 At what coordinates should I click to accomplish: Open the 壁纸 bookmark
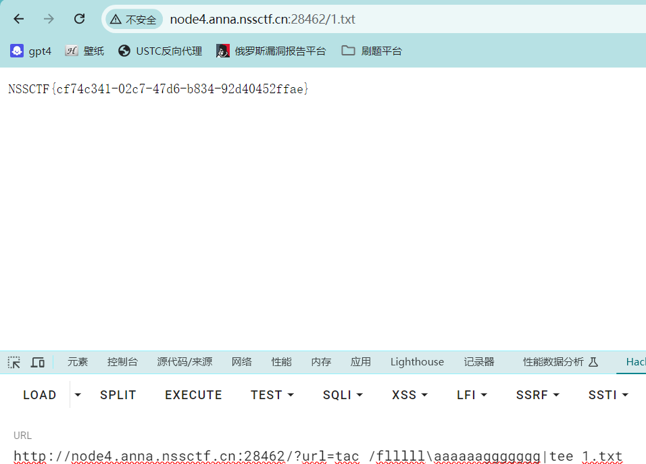[84, 51]
